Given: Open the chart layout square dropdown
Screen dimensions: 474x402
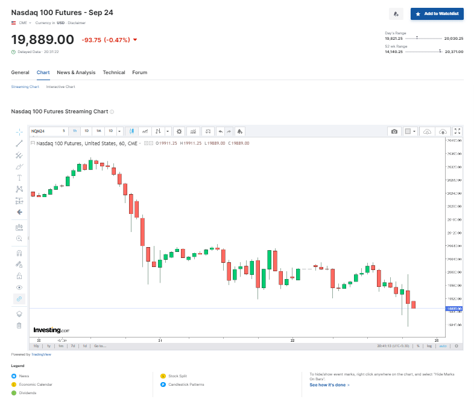Looking at the screenshot, I should pyautogui.click(x=411, y=131).
